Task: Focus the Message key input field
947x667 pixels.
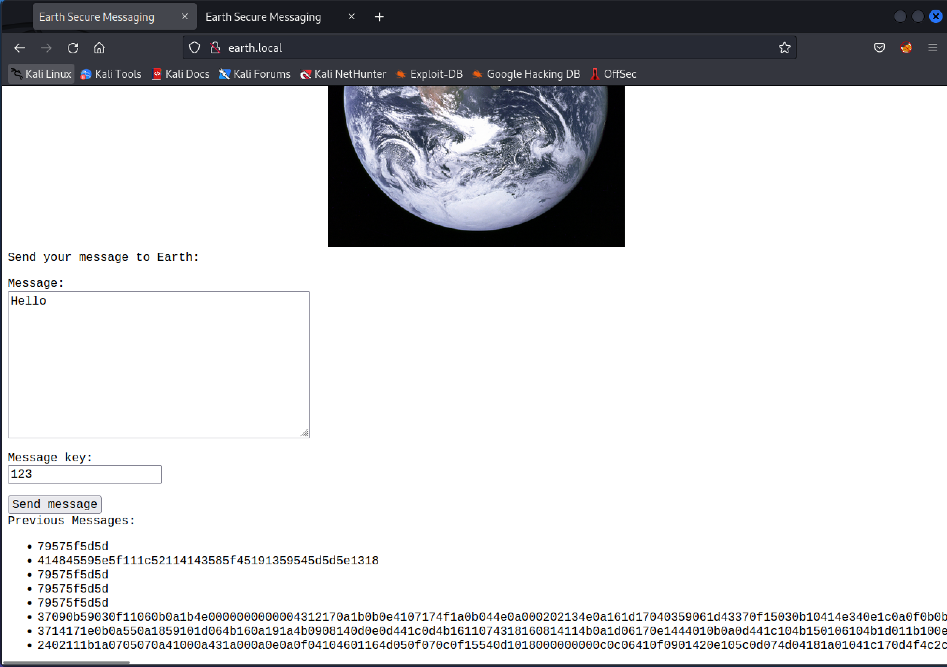Action: click(x=84, y=474)
